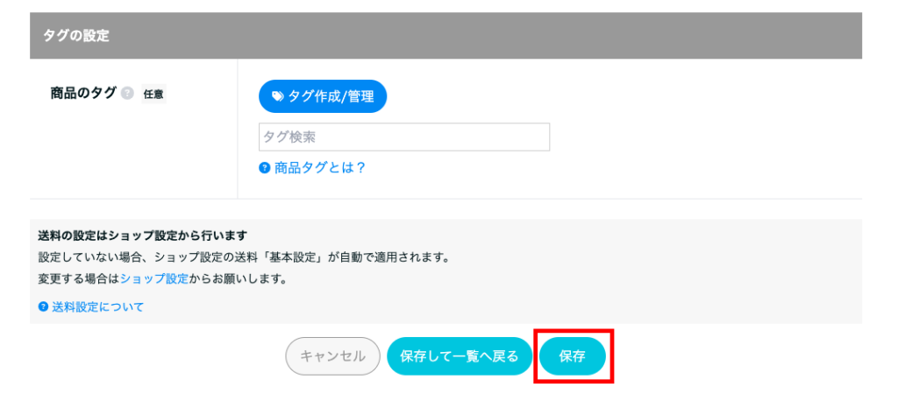Open the タグ作成/管理 tag manager
898x401 pixels.
[323, 96]
